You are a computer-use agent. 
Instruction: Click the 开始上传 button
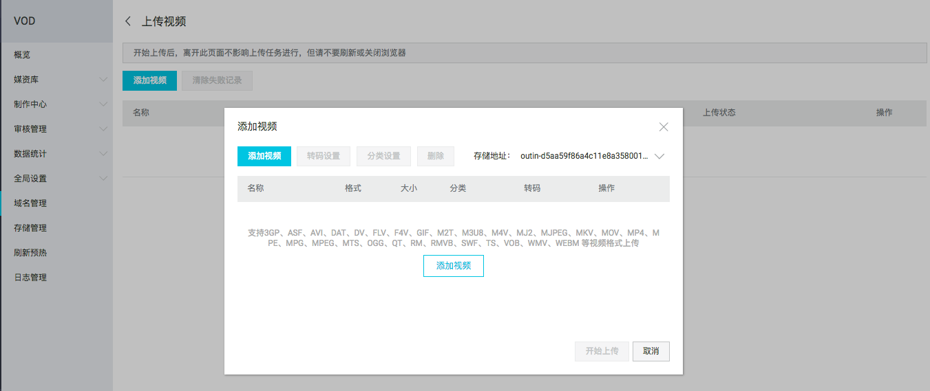point(602,351)
